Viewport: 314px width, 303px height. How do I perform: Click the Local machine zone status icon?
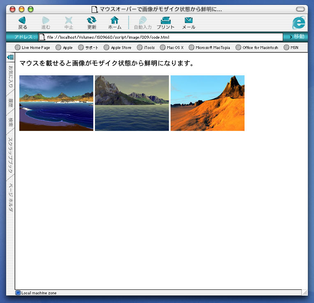coord(18,293)
